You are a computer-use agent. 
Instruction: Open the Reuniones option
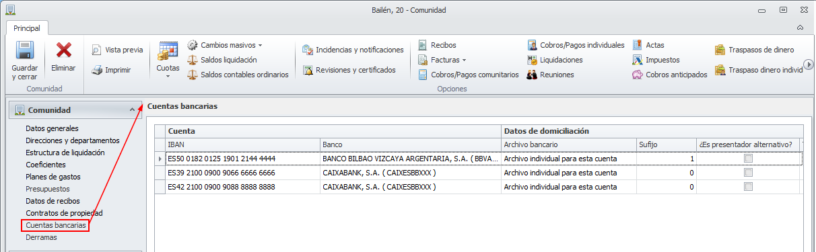click(551, 75)
